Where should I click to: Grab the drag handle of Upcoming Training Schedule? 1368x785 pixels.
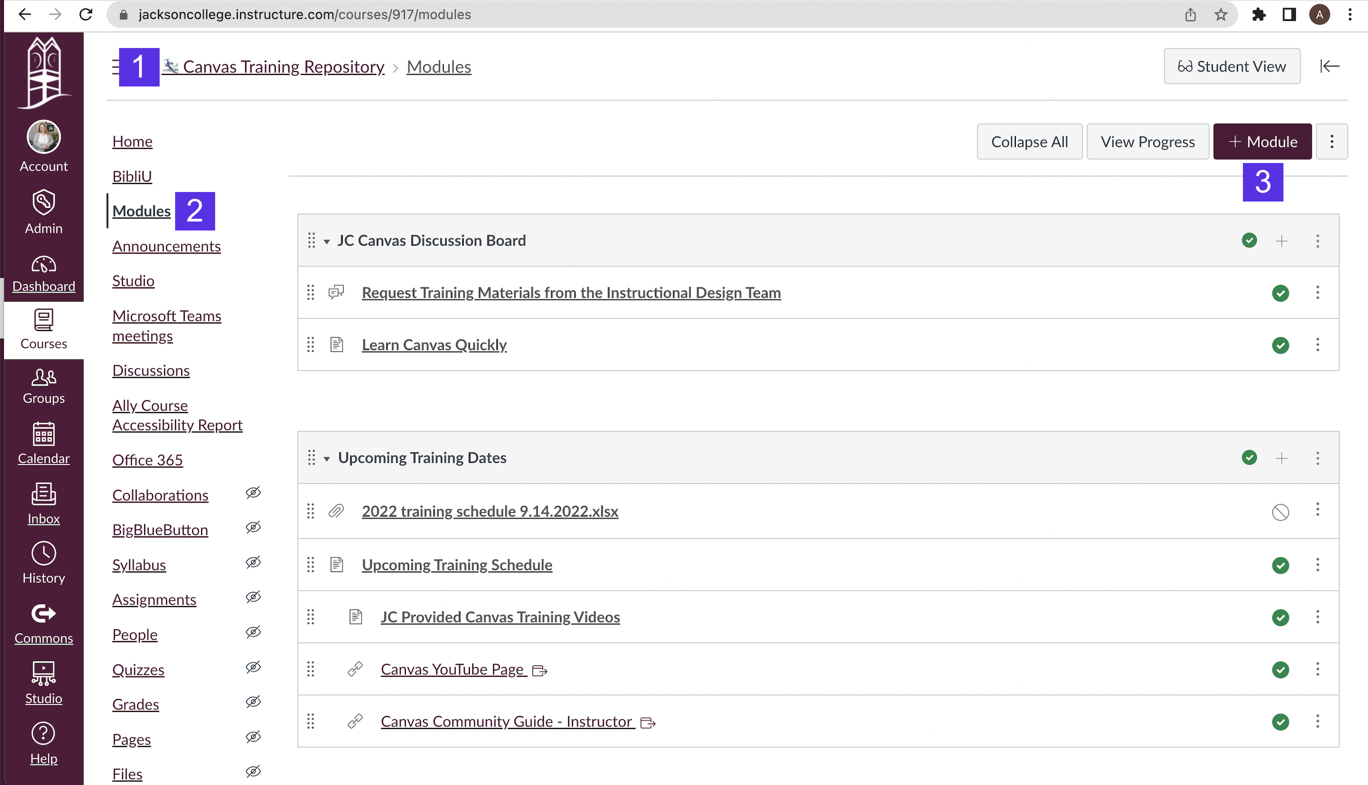[311, 565]
